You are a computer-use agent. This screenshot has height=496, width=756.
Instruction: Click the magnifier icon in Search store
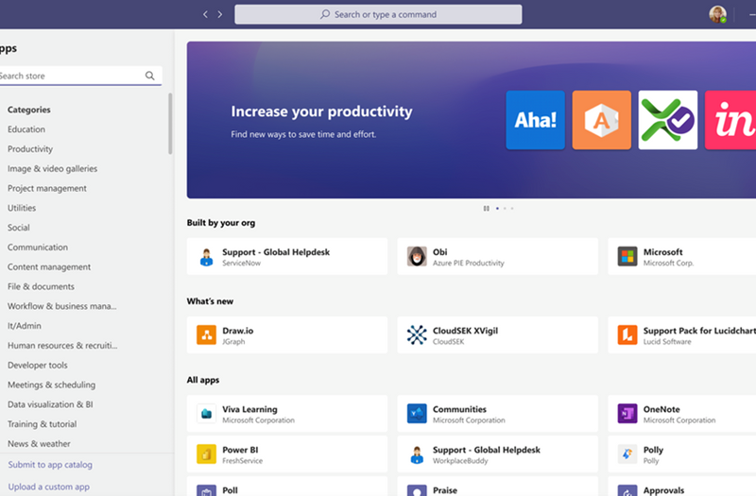[150, 76]
